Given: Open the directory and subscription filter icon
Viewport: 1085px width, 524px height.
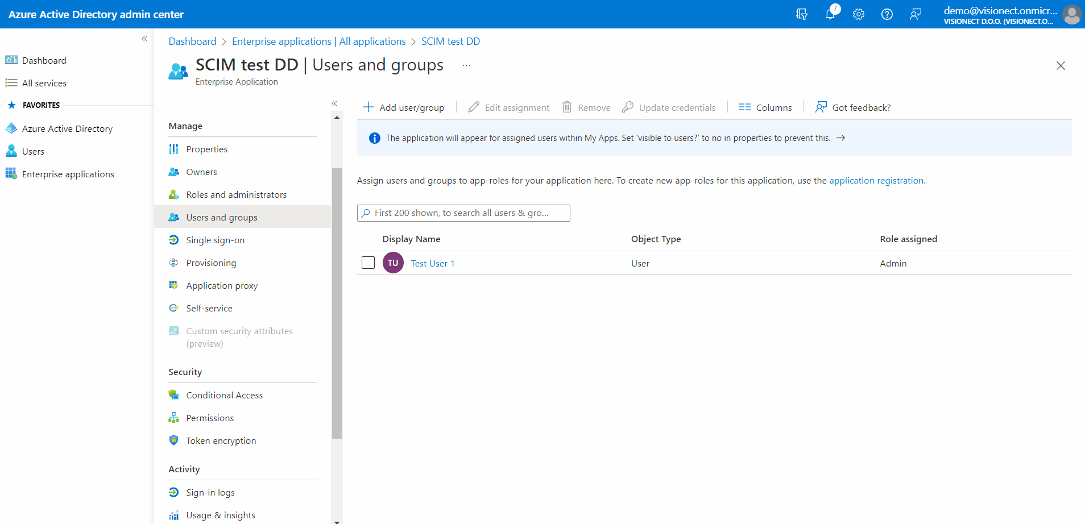Looking at the screenshot, I should point(802,14).
